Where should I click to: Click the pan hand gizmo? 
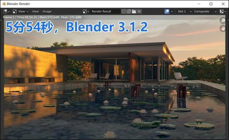click(223, 28)
